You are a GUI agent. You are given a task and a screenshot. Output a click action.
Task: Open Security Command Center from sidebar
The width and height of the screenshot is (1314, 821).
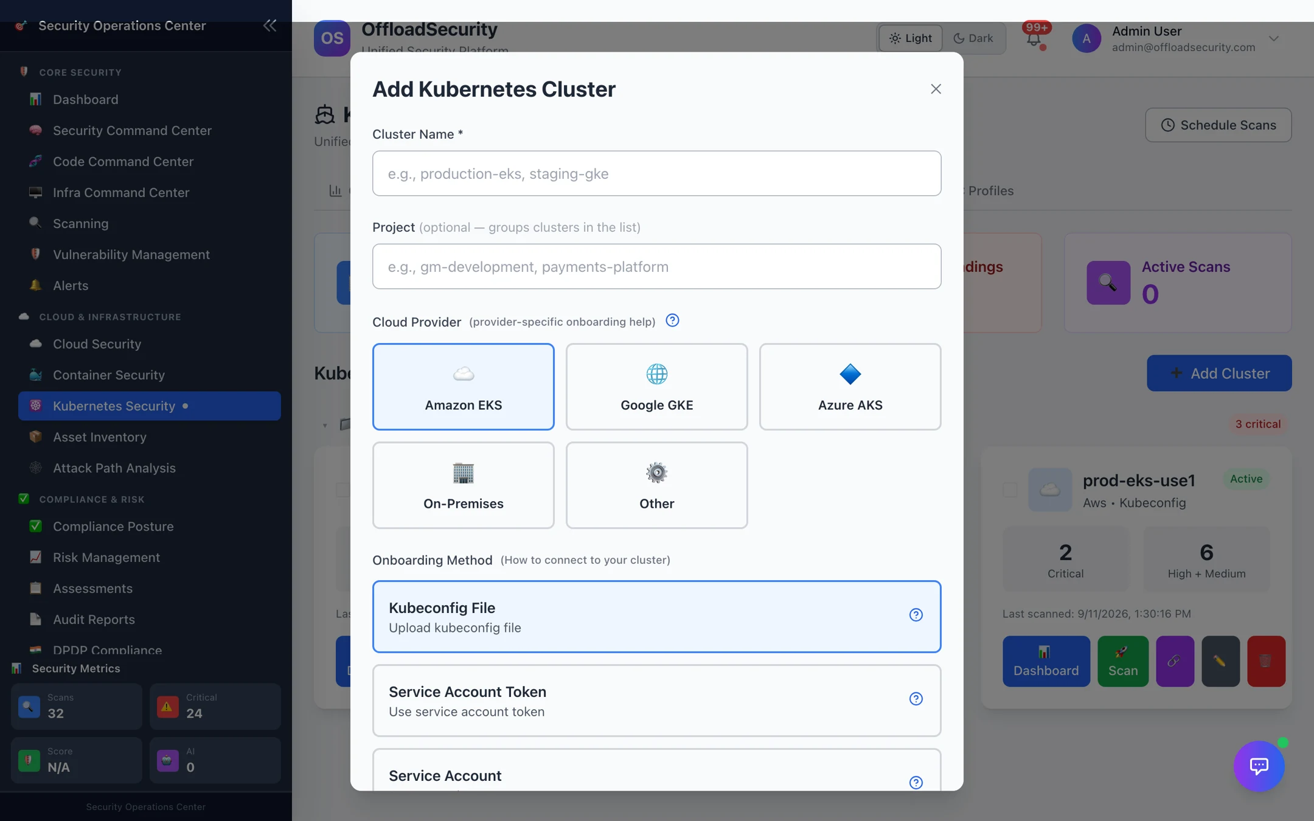click(x=149, y=131)
